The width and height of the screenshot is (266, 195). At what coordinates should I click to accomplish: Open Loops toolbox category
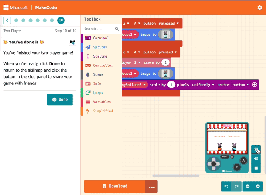pyautogui.click(x=101, y=93)
